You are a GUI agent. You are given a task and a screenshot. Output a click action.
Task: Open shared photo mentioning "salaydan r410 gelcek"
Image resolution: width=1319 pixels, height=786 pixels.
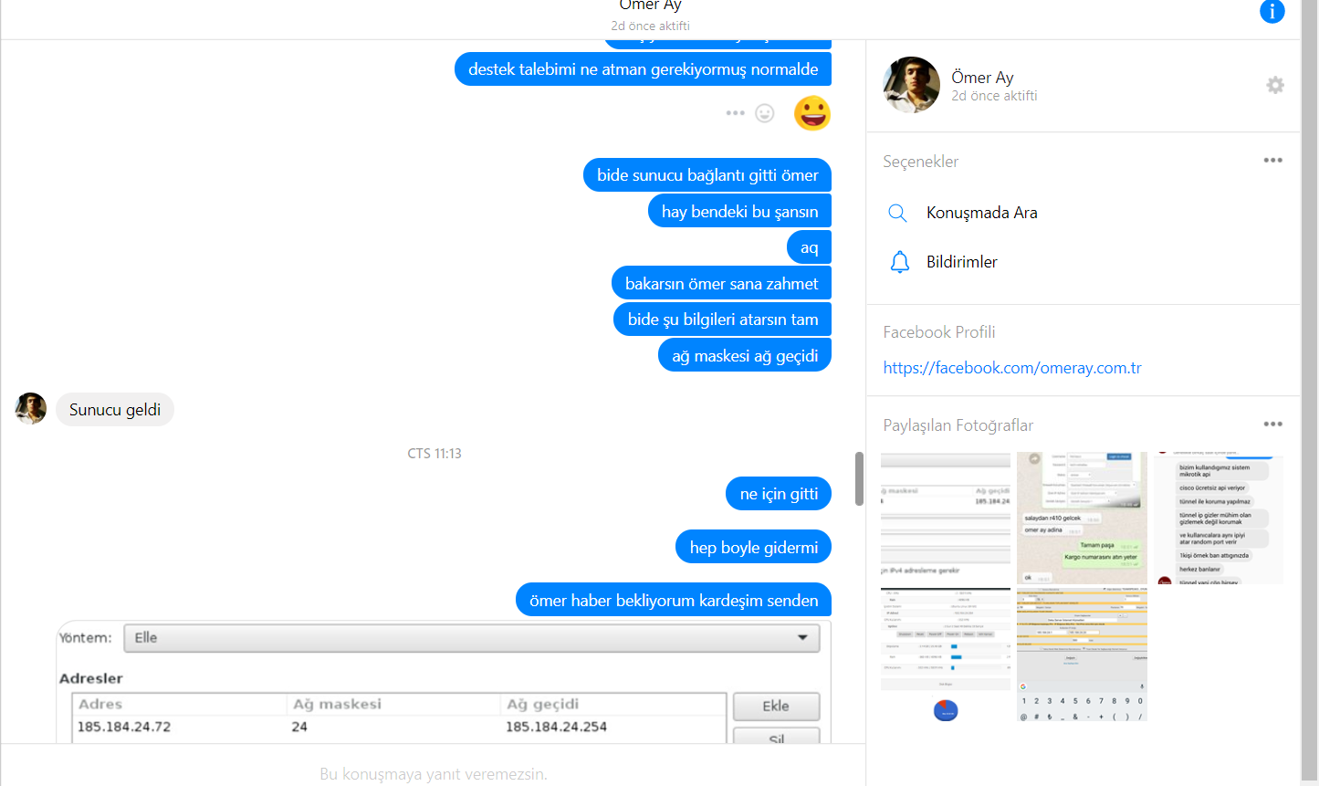1082,518
